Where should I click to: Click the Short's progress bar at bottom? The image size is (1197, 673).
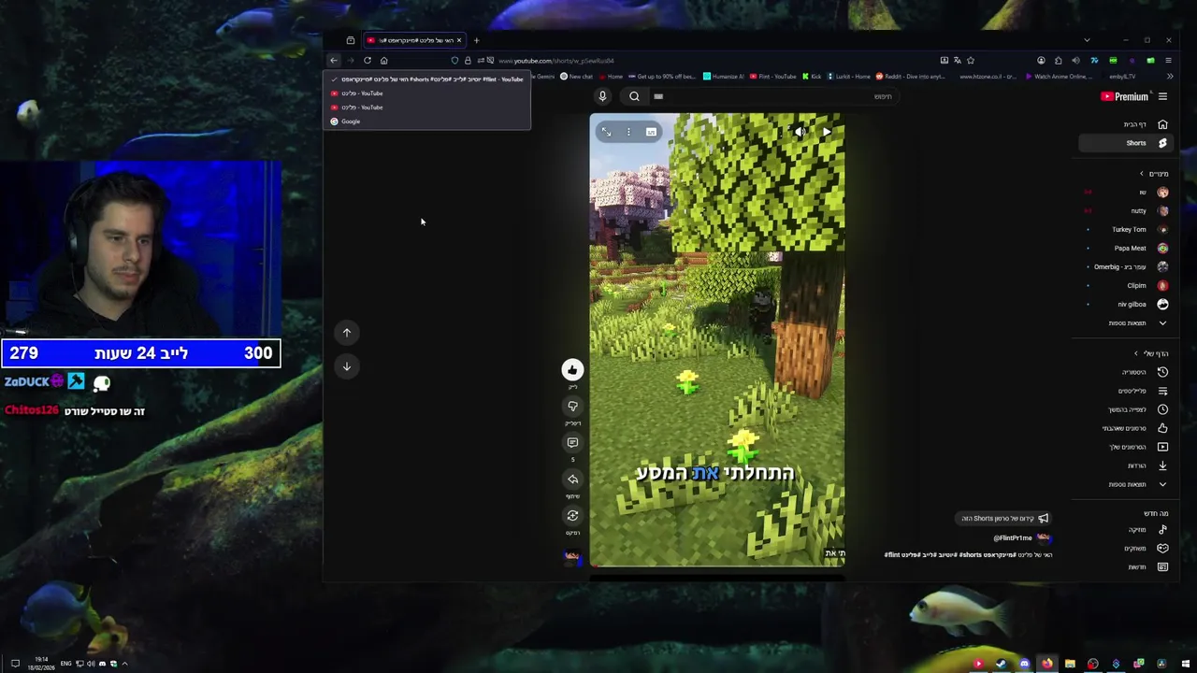[717, 566]
